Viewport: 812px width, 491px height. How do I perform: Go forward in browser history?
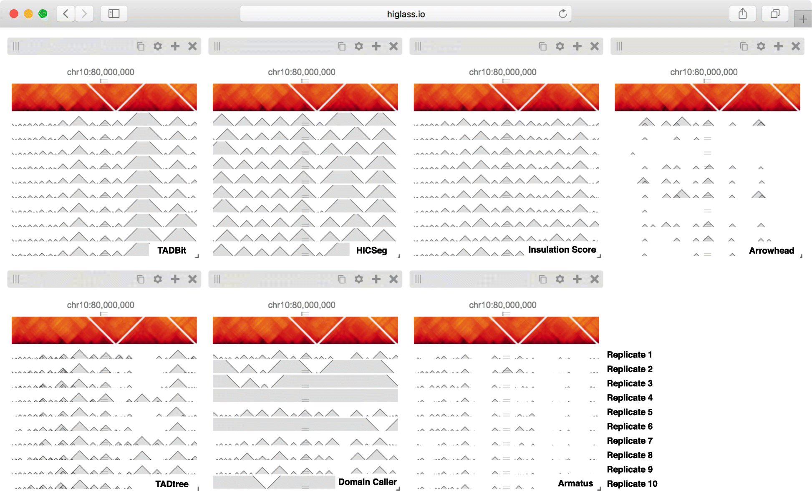84,14
